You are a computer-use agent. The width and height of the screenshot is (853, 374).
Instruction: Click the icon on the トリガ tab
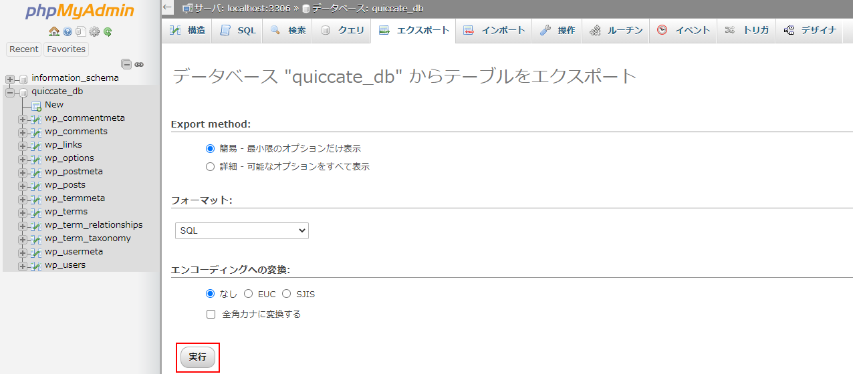tap(730, 30)
